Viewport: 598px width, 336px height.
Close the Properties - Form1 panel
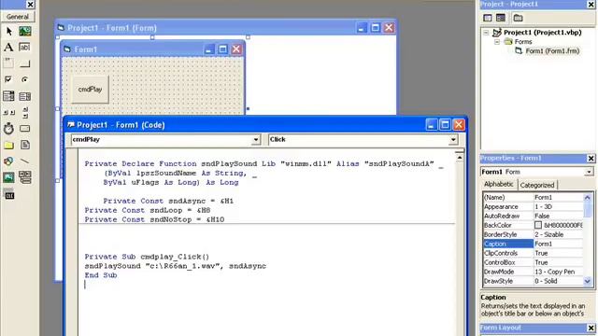591,158
